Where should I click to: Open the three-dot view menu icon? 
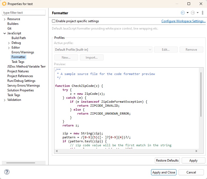click(203, 13)
